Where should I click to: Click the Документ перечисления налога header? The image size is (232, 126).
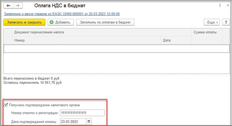[x=102, y=32]
